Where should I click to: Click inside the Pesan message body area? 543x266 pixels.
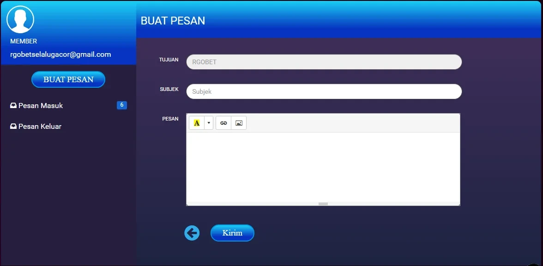[x=323, y=166]
